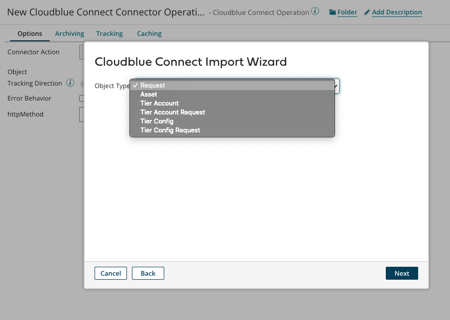Click the Add Description pencil icon
This screenshot has width=450, height=320.
367,12
